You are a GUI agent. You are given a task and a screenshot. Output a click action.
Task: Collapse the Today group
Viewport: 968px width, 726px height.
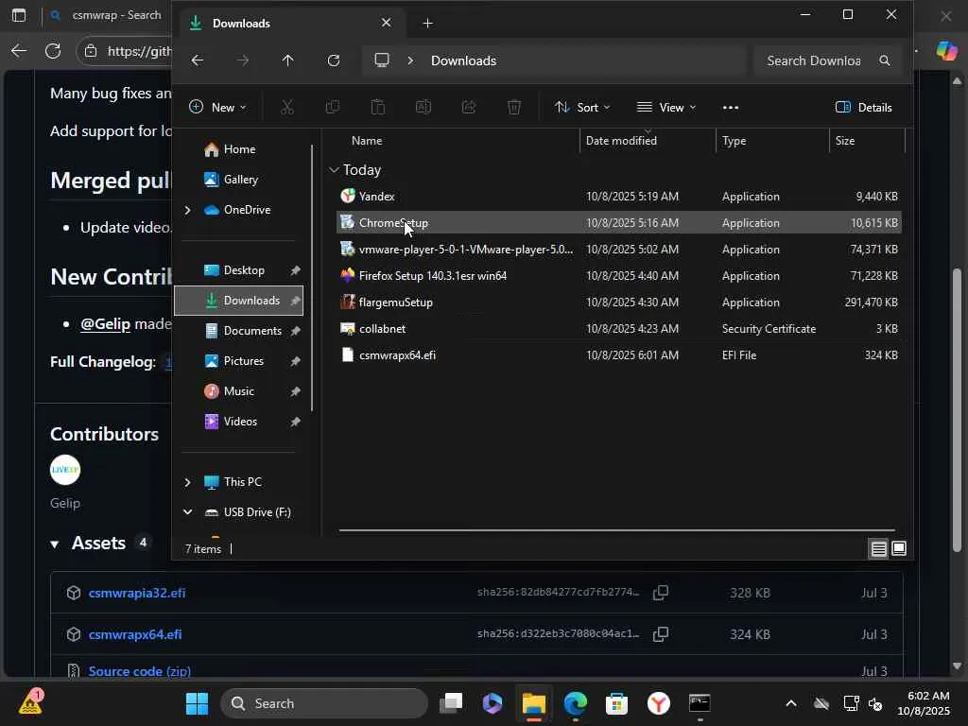(x=334, y=170)
